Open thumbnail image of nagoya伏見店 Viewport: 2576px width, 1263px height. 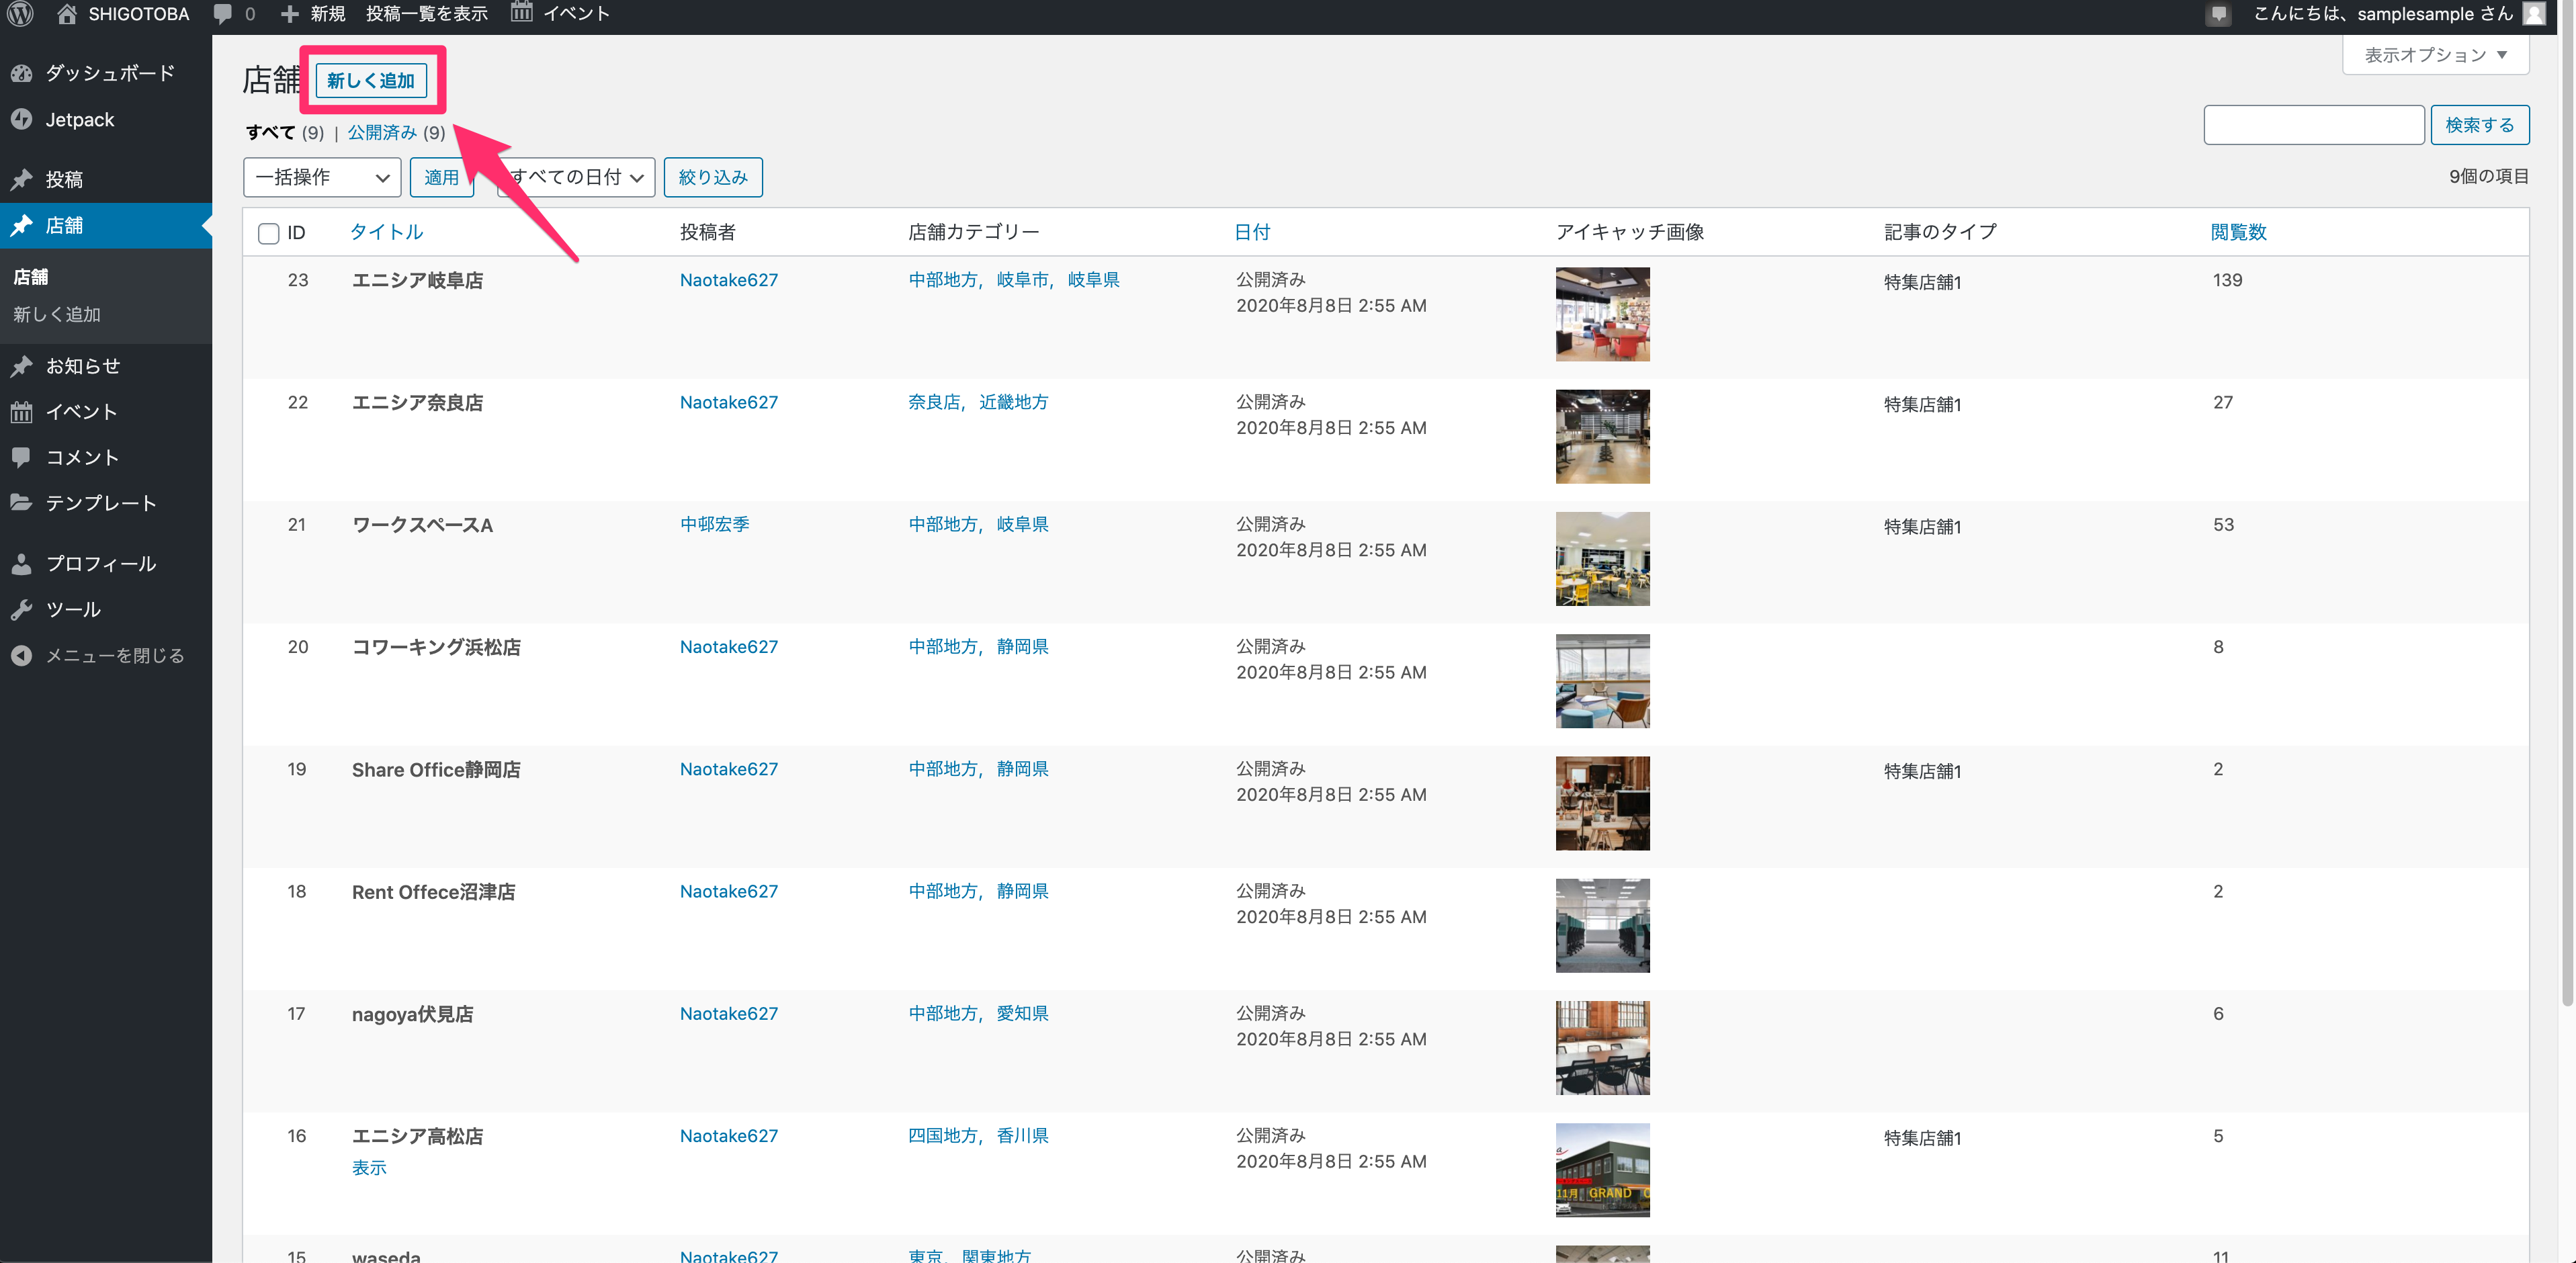(x=1602, y=1048)
